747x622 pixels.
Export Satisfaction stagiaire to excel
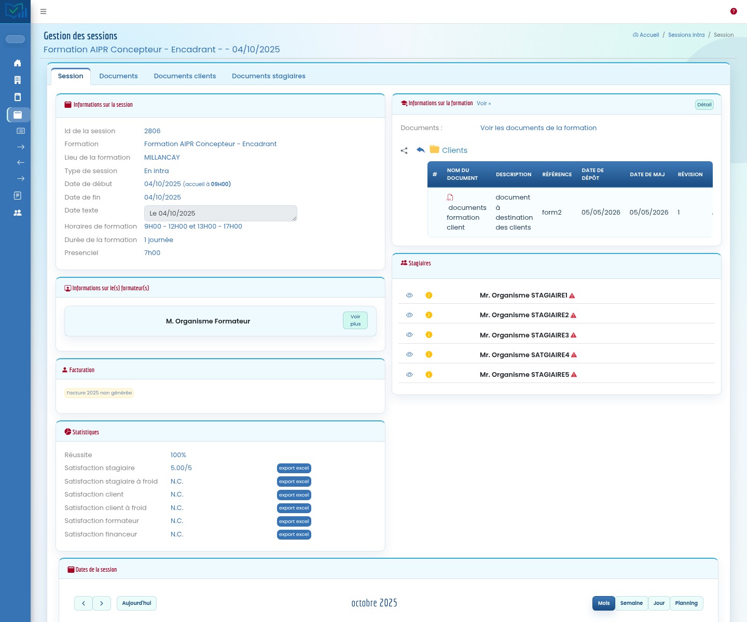coord(294,468)
